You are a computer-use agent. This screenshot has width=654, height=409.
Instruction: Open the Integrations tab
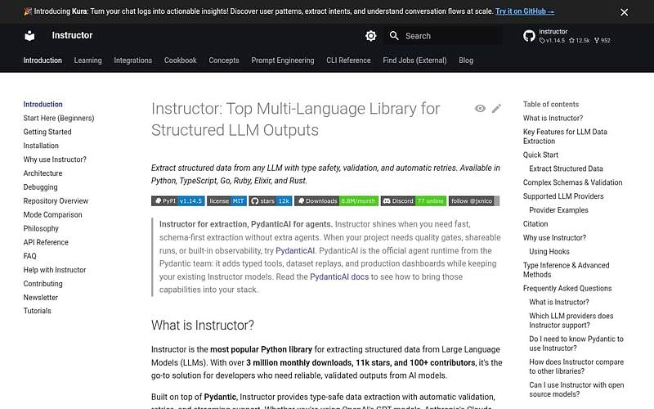click(x=133, y=60)
